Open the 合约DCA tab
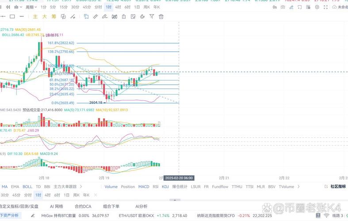 pos(83,206)
